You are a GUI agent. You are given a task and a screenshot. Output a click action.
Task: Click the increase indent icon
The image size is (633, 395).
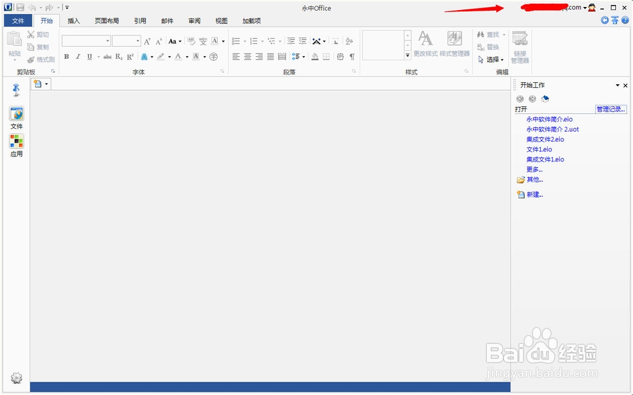click(303, 41)
